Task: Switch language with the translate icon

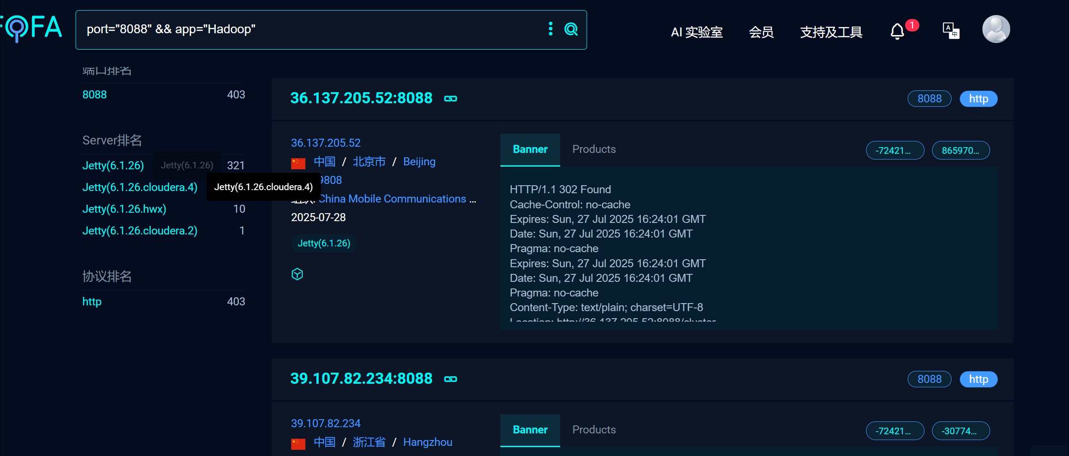Action: tap(951, 31)
